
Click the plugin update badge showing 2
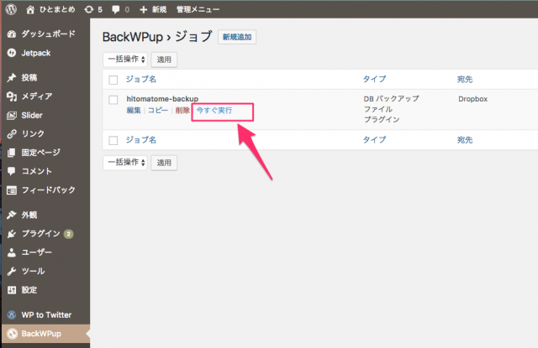pyautogui.click(x=69, y=234)
